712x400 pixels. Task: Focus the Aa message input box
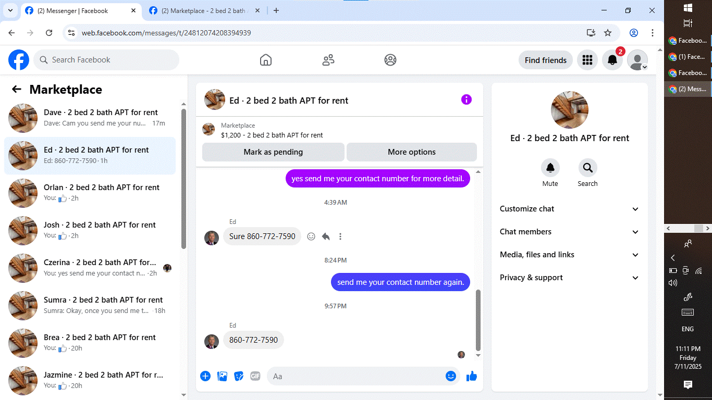point(356,376)
